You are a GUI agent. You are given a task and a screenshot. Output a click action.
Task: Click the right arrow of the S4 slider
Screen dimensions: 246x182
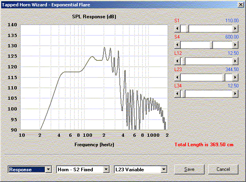click(x=235, y=45)
